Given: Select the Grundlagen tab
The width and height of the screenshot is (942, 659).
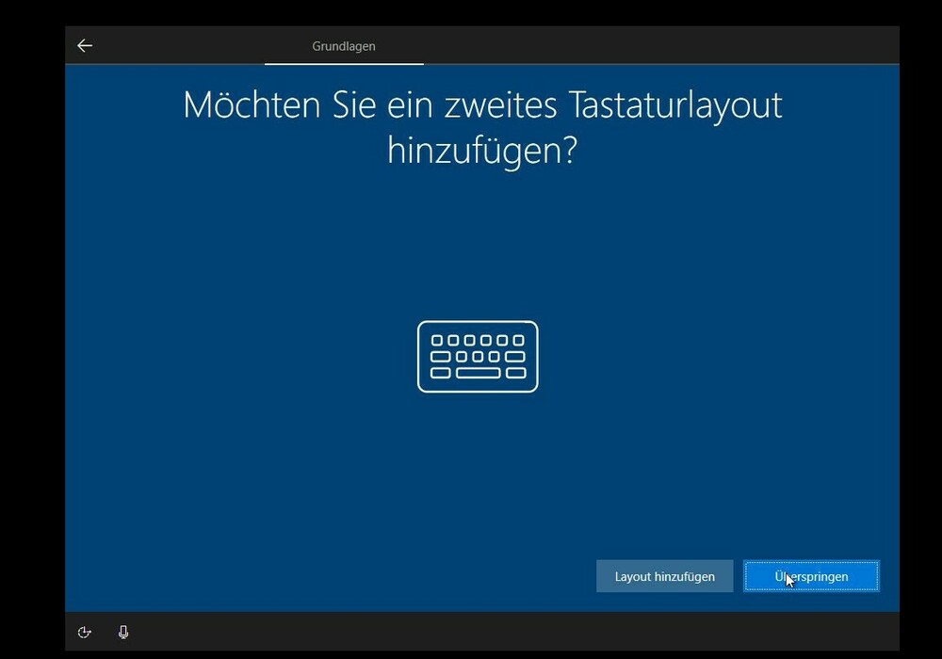Looking at the screenshot, I should pyautogui.click(x=344, y=45).
